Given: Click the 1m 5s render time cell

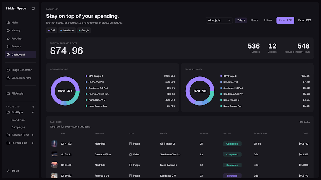Looking at the screenshot, I should click(x=257, y=144).
